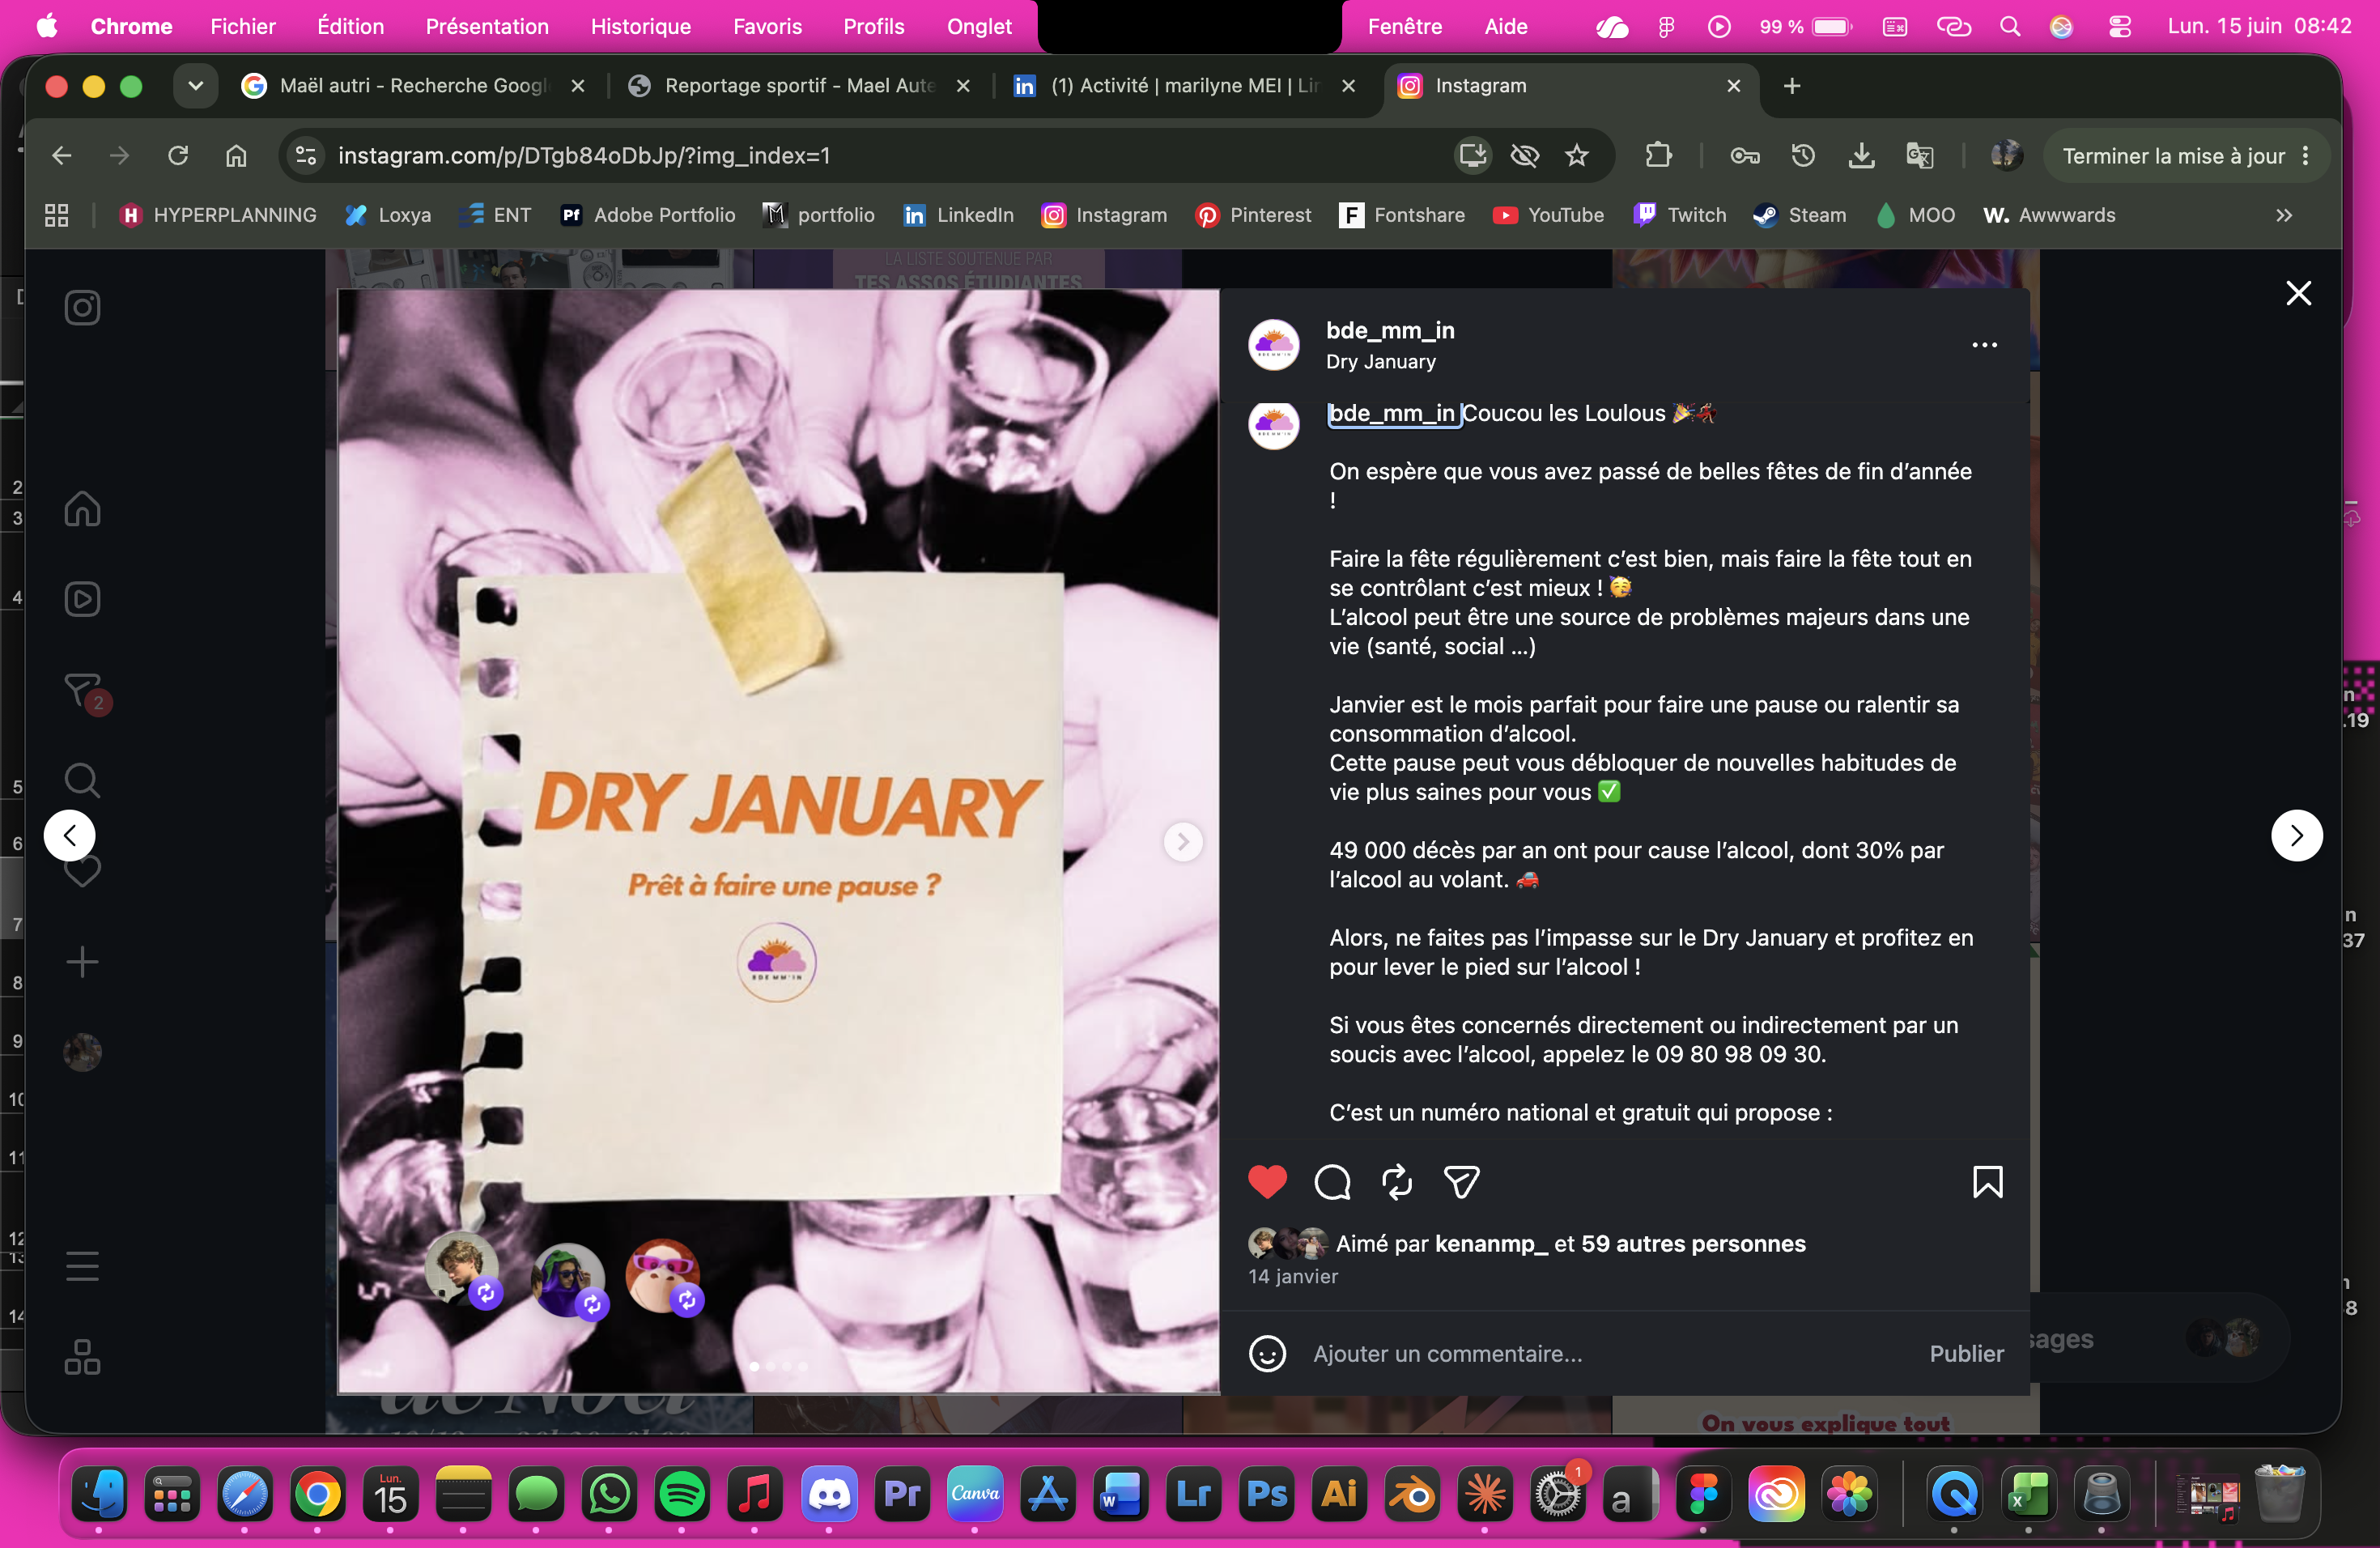Switch to LinkedIn Activité tab

[1185, 86]
